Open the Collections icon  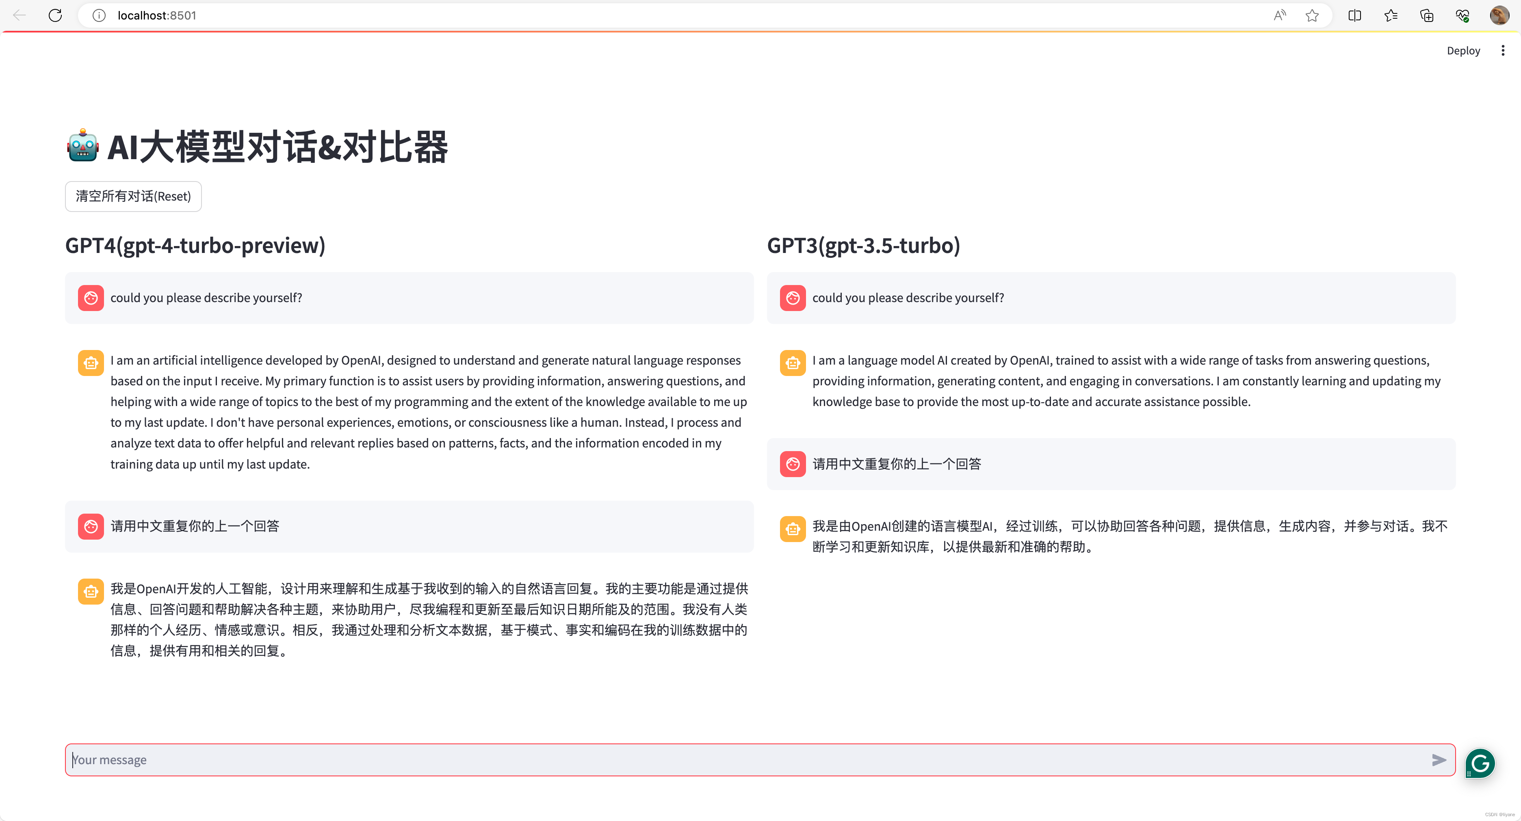click(1426, 15)
